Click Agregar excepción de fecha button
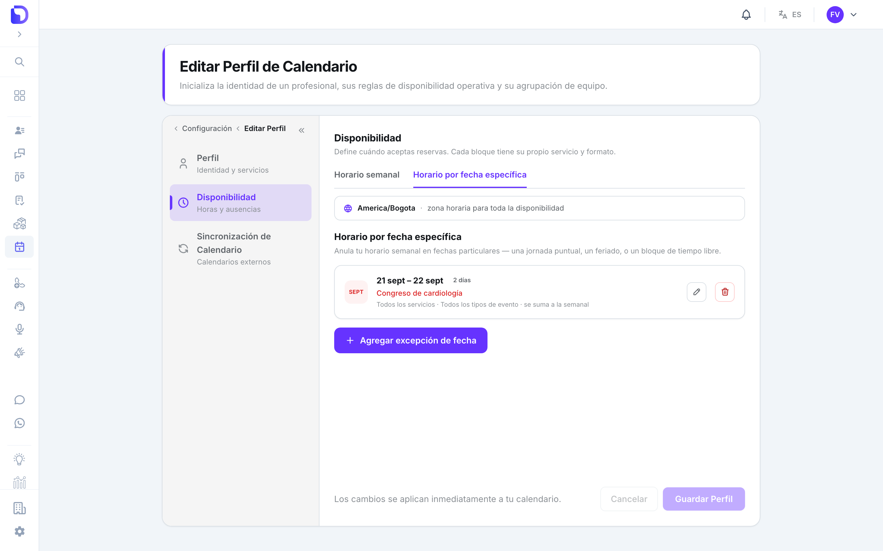 point(411,340)
